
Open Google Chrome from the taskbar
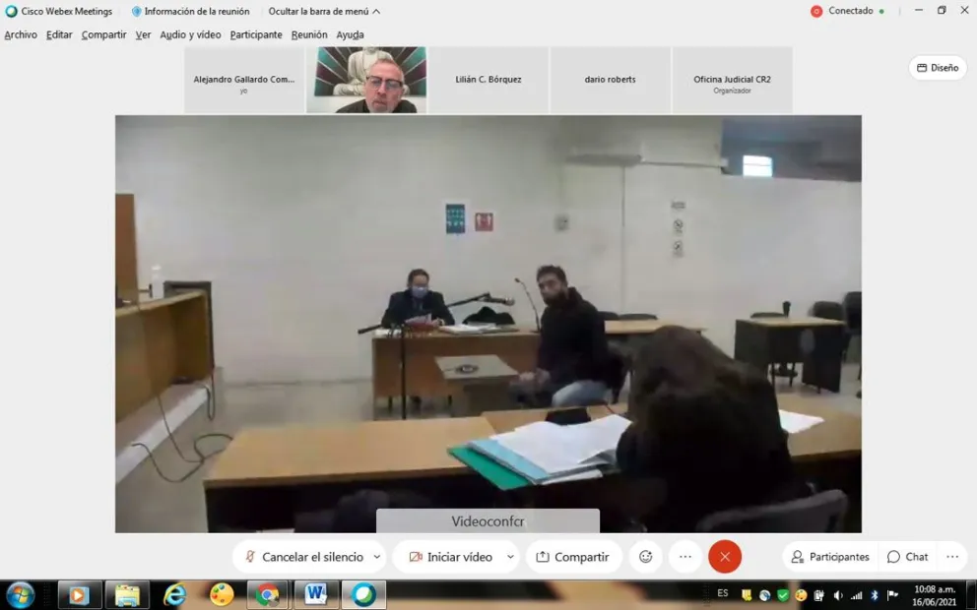pos(267,594)
